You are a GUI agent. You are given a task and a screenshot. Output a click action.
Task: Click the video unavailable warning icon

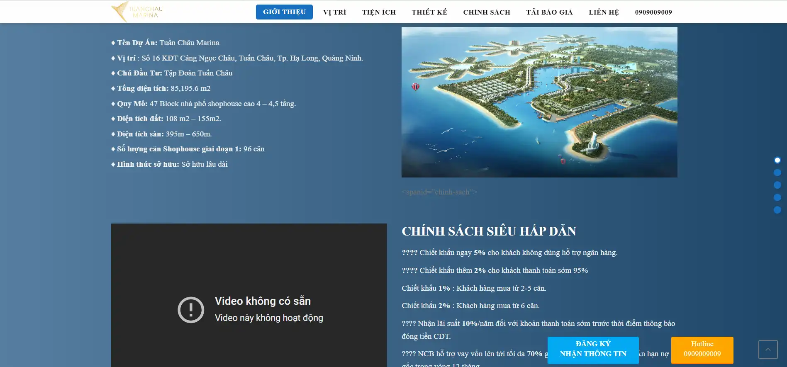tap(191, 310)
